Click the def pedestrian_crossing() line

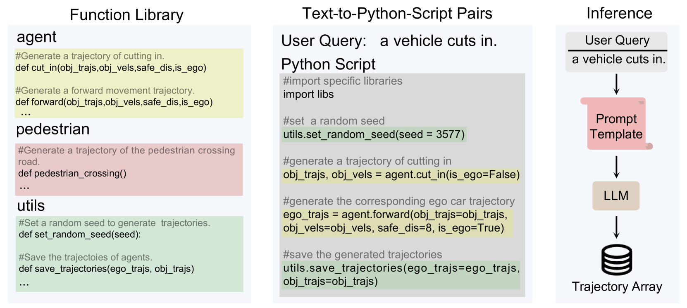pos(72,173)
